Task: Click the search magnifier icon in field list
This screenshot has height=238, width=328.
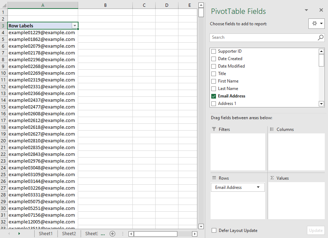Action: (321, 37)
